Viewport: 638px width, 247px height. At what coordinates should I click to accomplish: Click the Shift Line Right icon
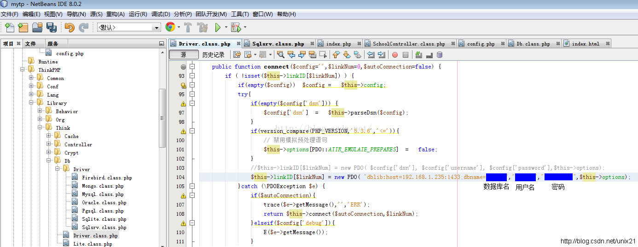pyautogui.click(x=381, y=55)
